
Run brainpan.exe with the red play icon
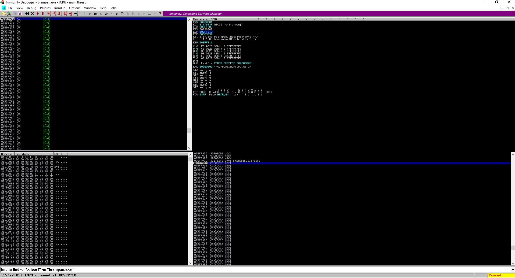(x=37, y=13)
